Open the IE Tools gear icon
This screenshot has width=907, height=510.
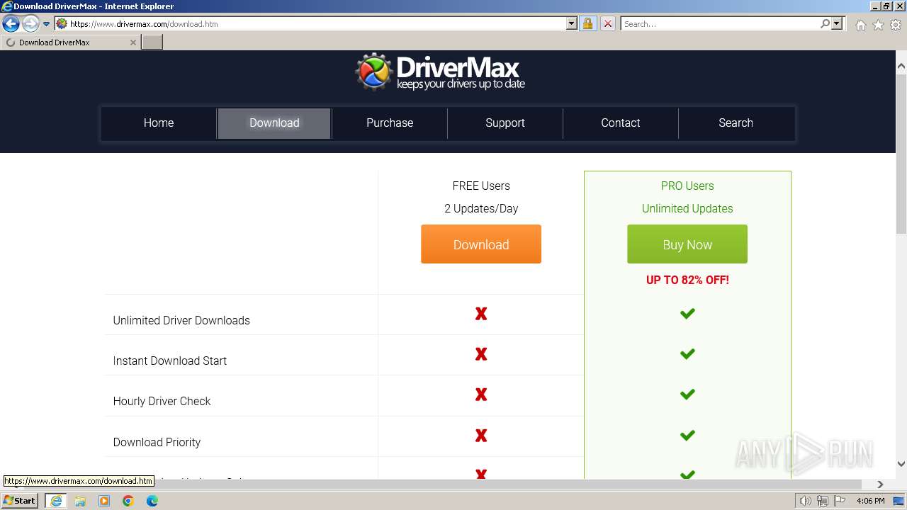pos(896,25)
